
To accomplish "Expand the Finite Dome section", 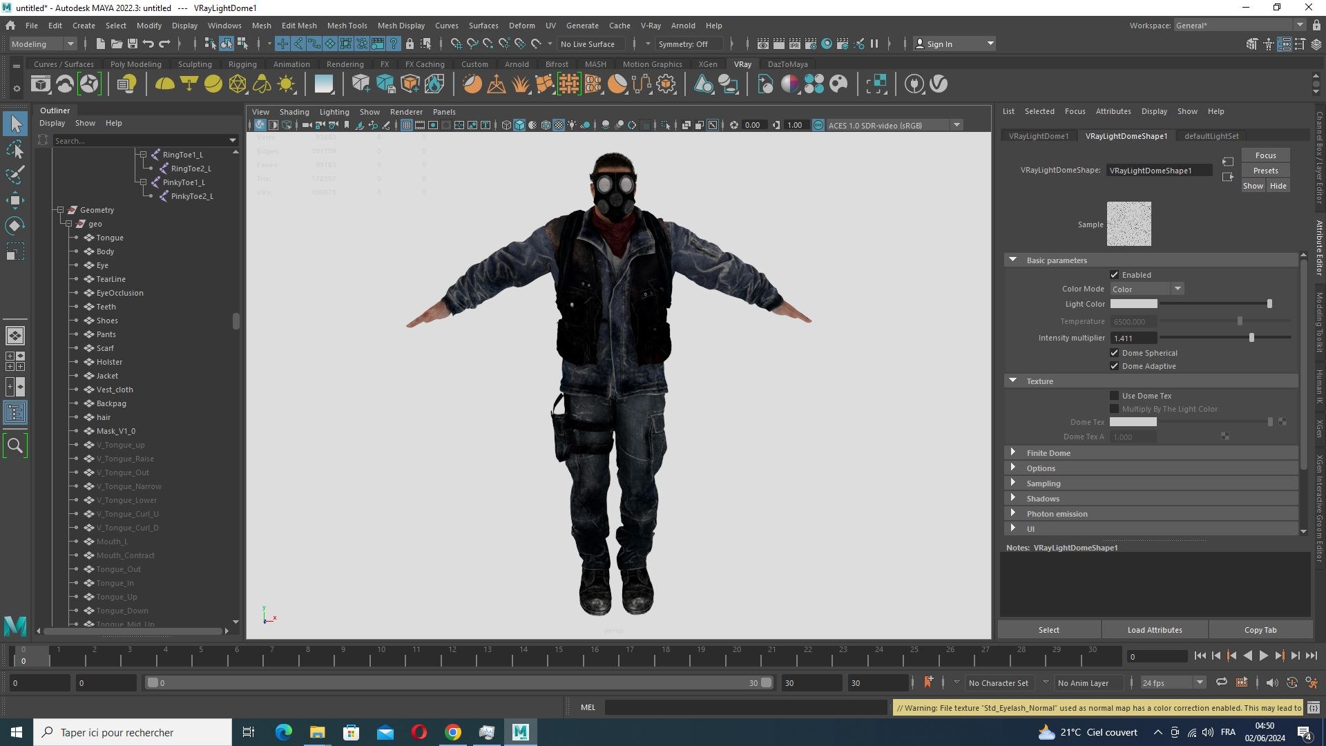I will [x=1013, y=452].
